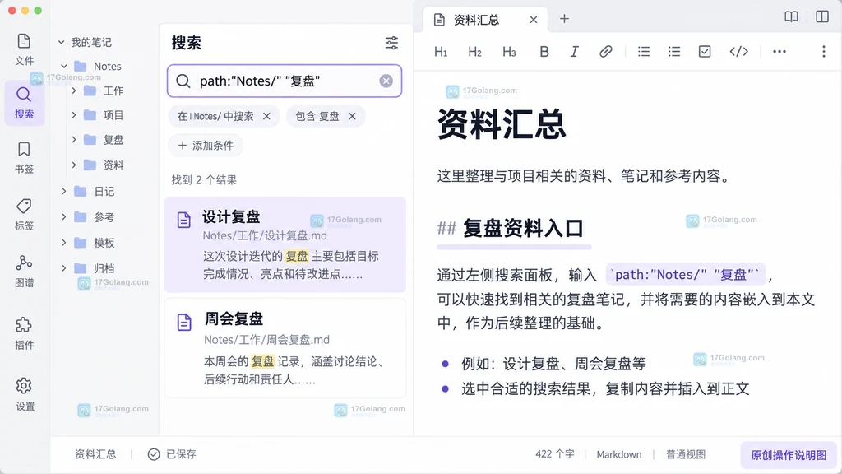This screenshot has height=474, width=842.
Task: Remove the 包含 复盘 filter chip
Action: pyautogui.click(x=352, y=116)
